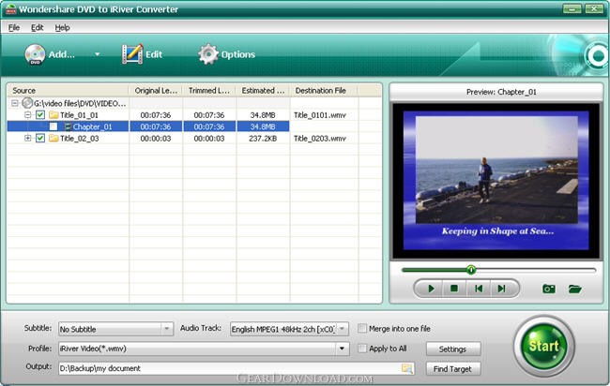Click the Title_02_03 folder icon
Viewport: 610px width, 386px height.
pos(53,139)
